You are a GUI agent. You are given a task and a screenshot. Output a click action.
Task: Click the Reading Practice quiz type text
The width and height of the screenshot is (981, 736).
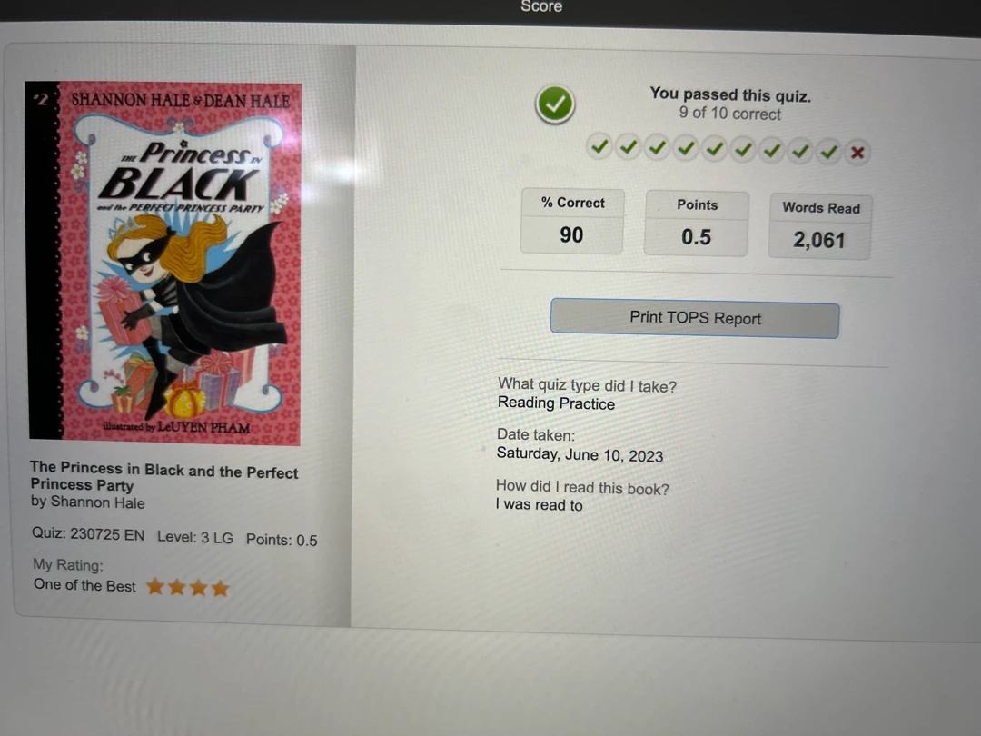tap(556, 403)
